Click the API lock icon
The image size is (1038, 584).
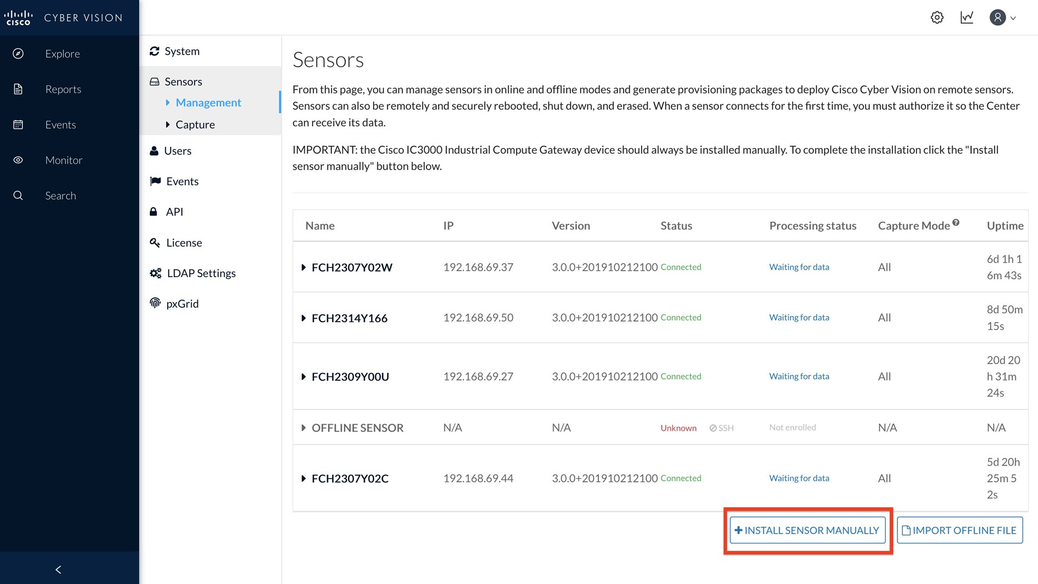pos(154,212)
